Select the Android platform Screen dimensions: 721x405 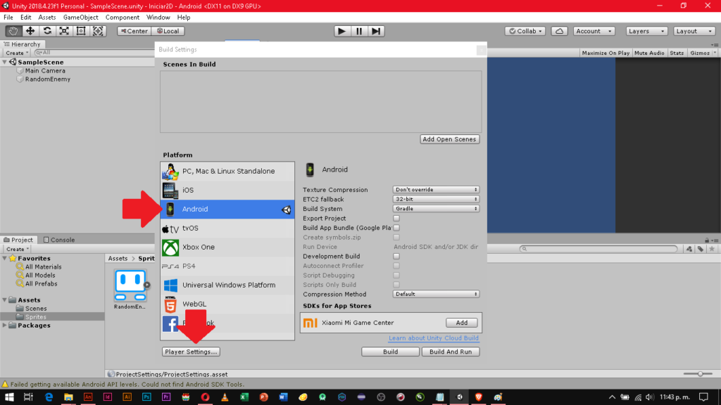coord(227,209)
